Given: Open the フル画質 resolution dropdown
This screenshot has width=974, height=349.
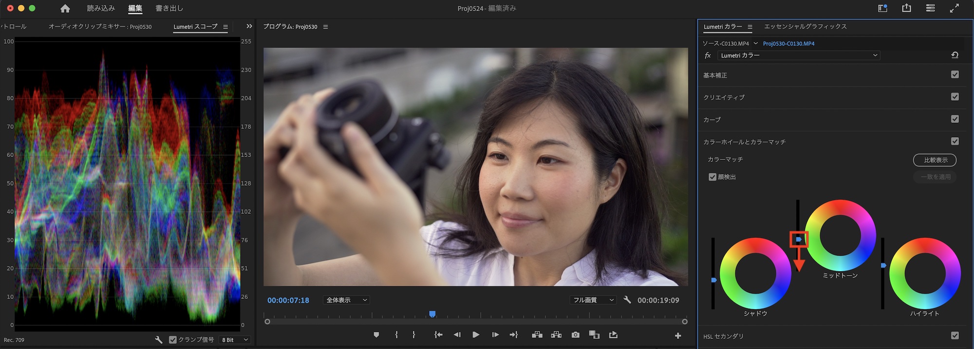Looking at the screenshot, I should [593, 300].
